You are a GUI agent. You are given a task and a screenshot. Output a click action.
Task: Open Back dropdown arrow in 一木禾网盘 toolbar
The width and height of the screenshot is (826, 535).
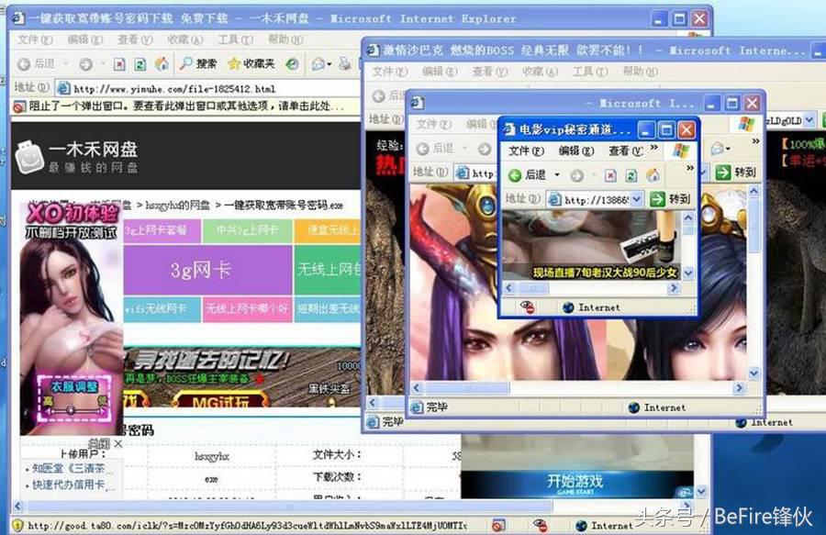click(x=66, y=64)
